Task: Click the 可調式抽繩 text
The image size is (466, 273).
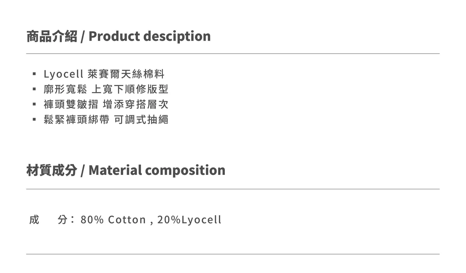Action: coord(141,119)
